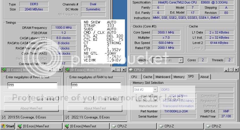Viewport: 240px width, 130px height.
Task: Open About MemTest in the left window
Action: [x=32, y=108]
